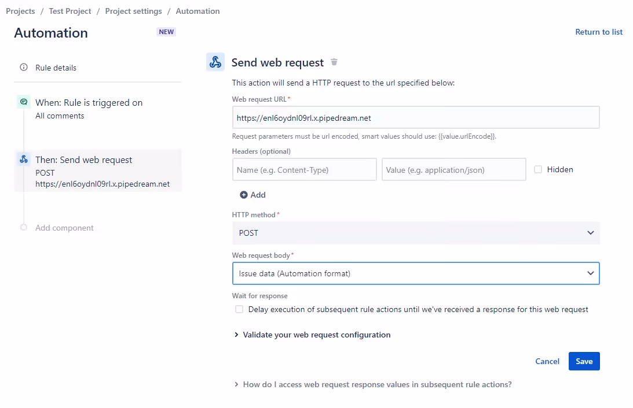This screenshot has height=408, width=633.
Task: Click the webhook icon next to Send web request heading
Action: click(x=215, y=62)
